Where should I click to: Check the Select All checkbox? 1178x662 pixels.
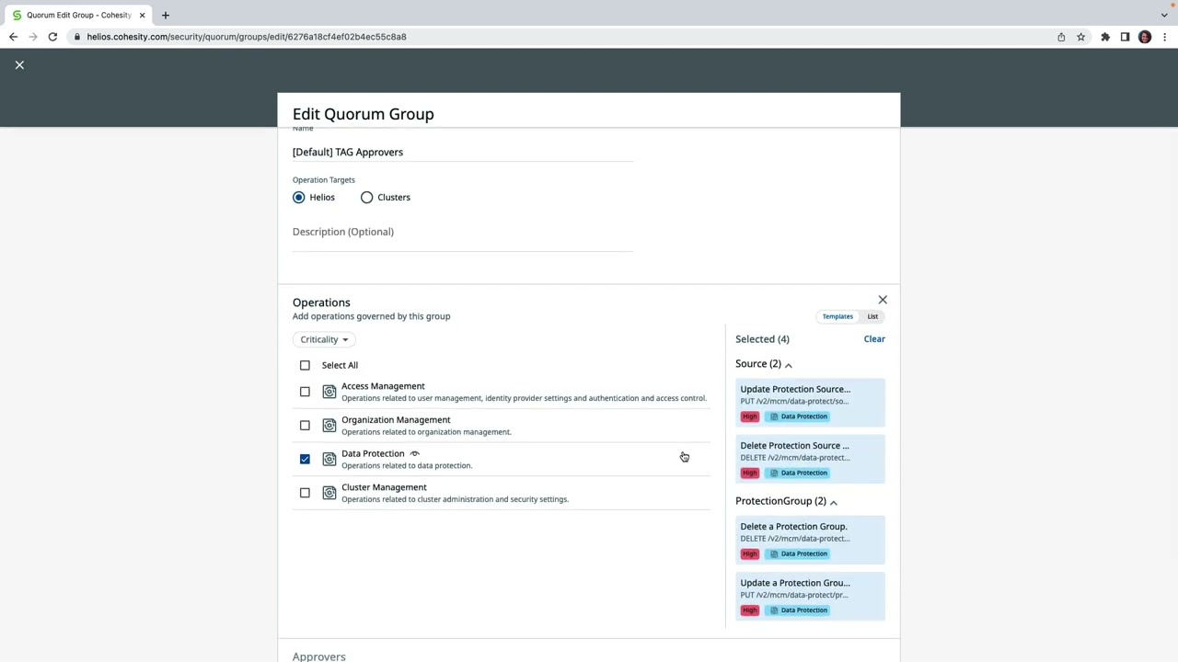305,365
